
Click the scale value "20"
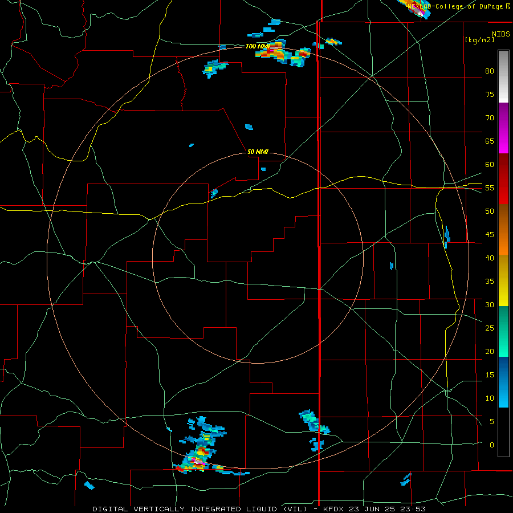coord(490,351)
